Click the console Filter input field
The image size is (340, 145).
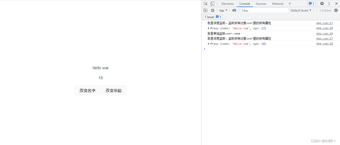(264, 10)
